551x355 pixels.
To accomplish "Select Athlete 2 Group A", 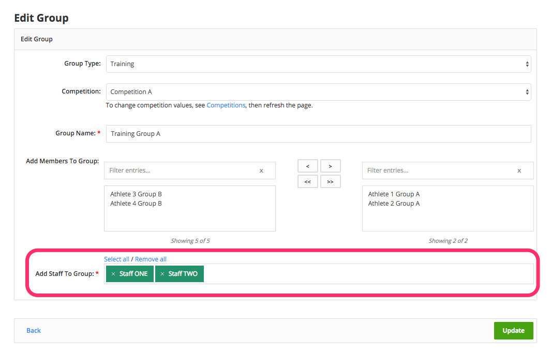I will click(394, 204).
